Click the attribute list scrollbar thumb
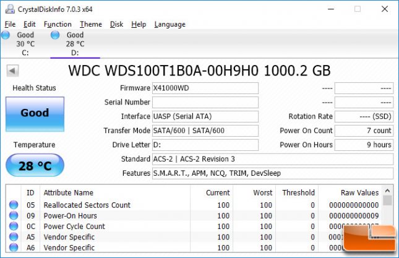This screenshot has width=399, height=258. tap(387, 200)
